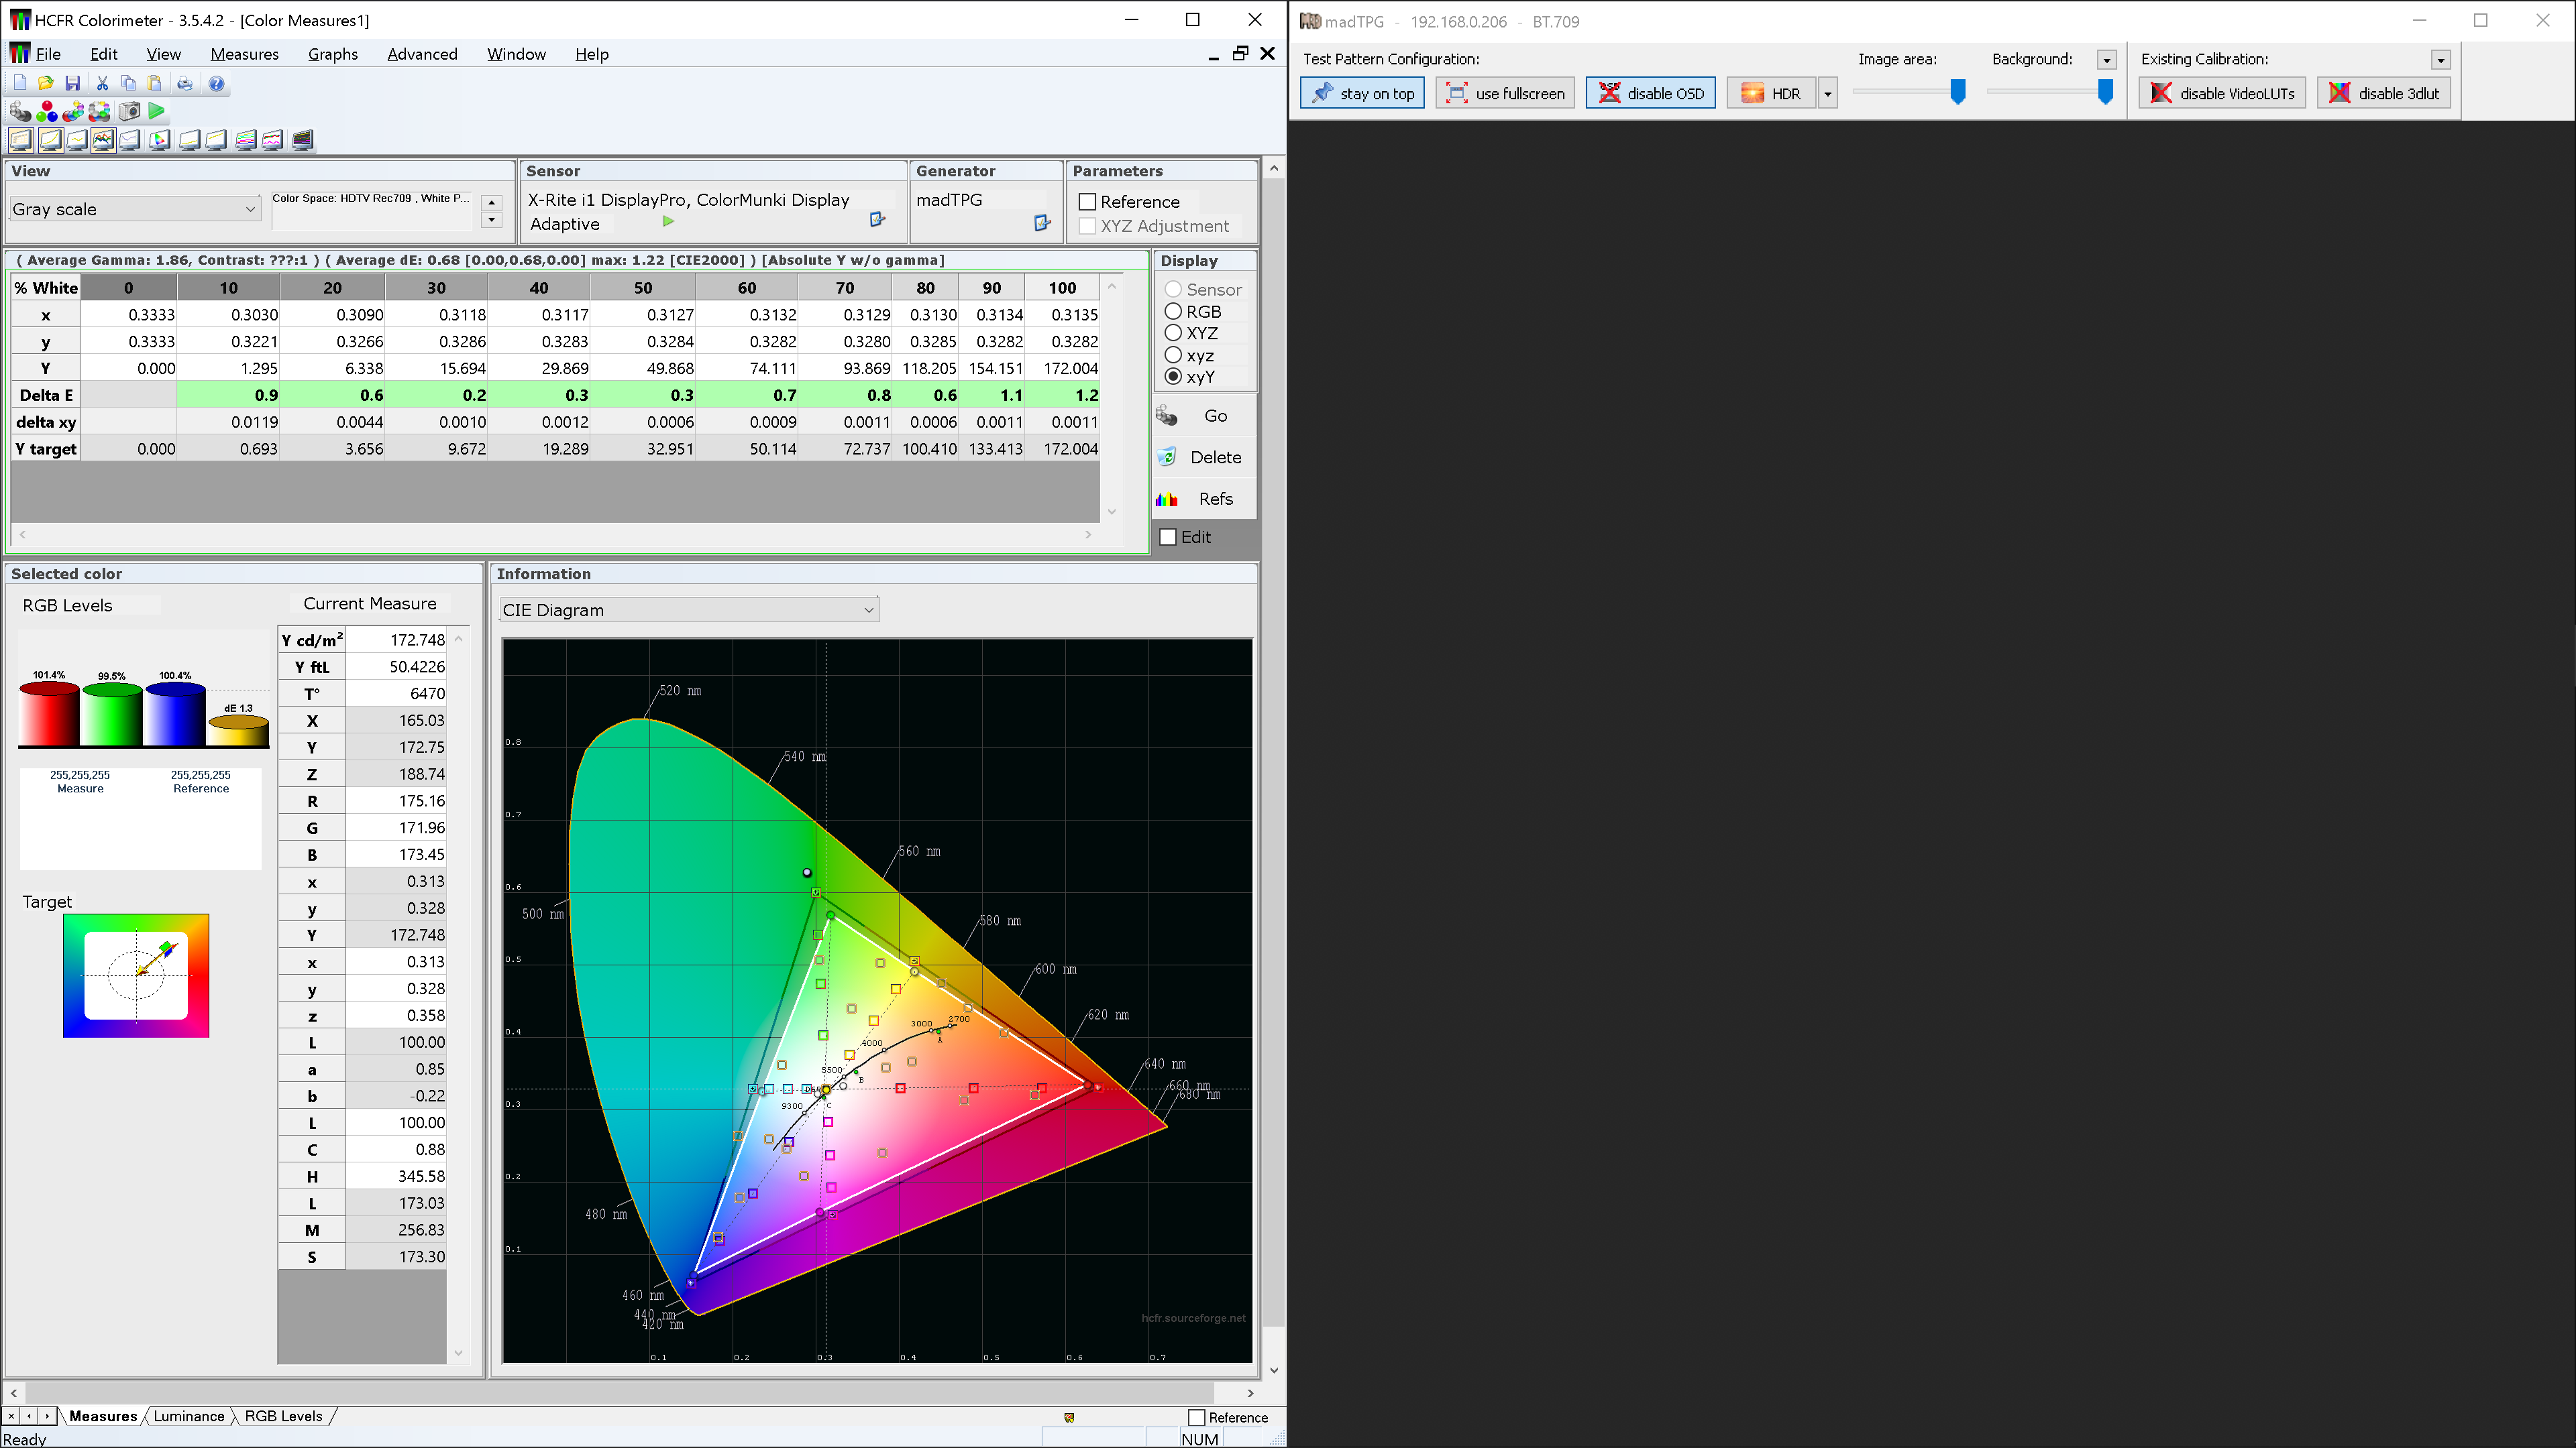Screen dimensions: 2576x1448
Task: Click the RGB primaries measure icon
Action: pos(47,111)
